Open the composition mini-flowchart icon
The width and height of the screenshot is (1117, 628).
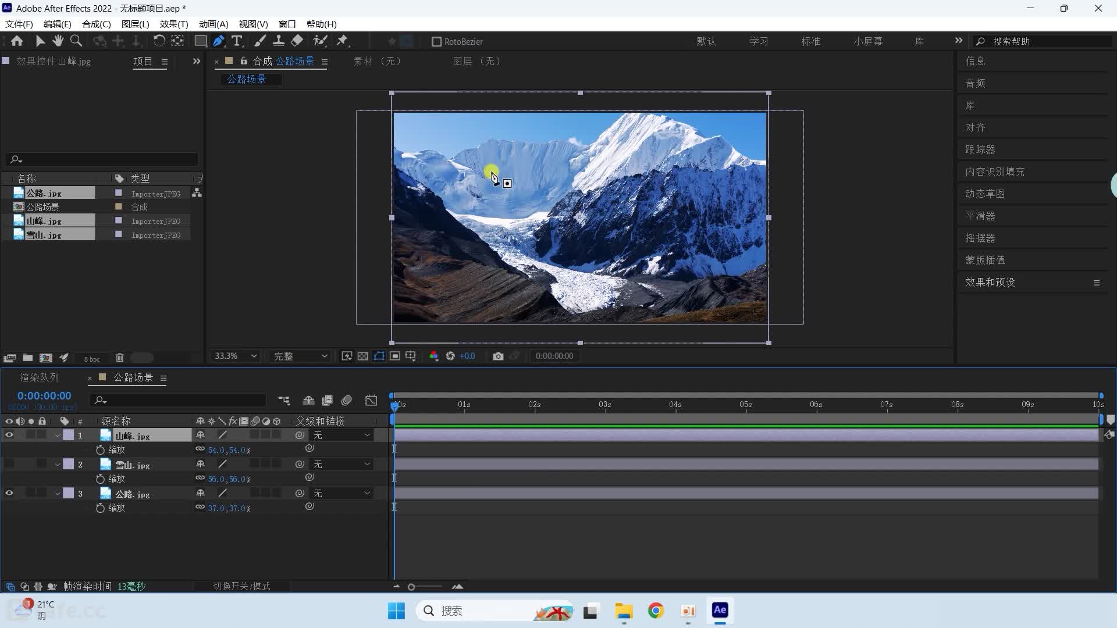284,401
